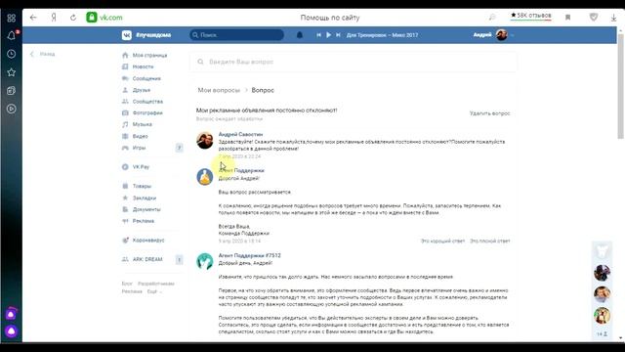Open browser downloads arrow
625x352 pixels.
[x=613, y=18]
